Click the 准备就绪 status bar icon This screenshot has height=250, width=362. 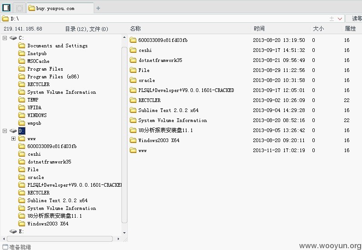point(5,247)
